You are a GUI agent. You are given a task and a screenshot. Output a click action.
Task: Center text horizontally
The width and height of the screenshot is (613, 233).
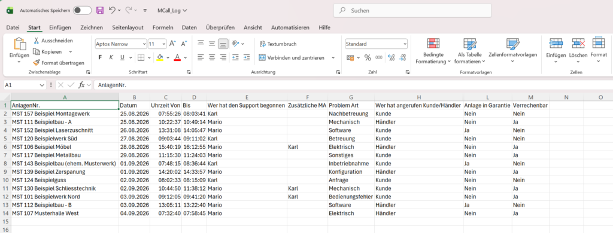pyautogui.click(x=212, y=57)
